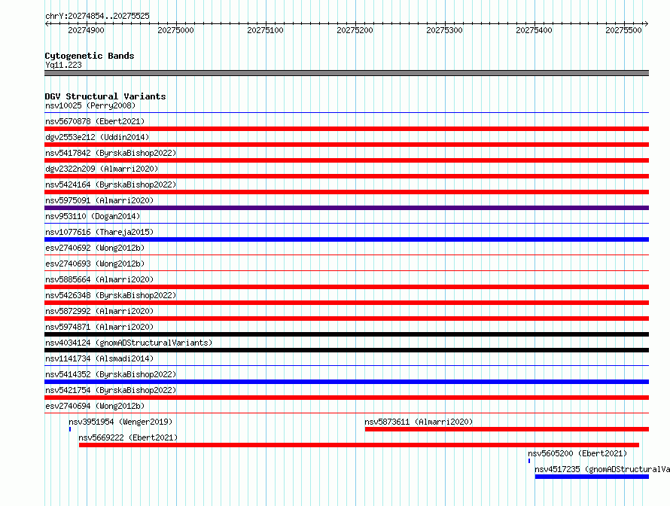Open the dgv2553e212 (Uddin2014) variant label
This screenshot has height=506, width=670.
97,137
